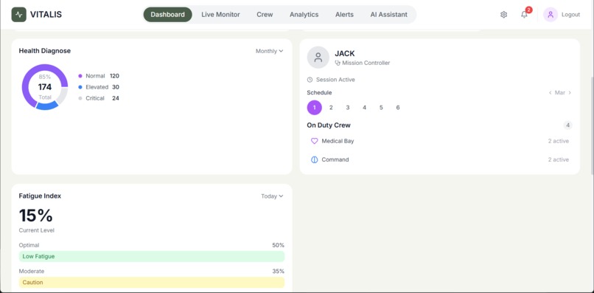The height and width of the screenshot is (293, 594).
Task: Click the Health Diagnose donut chart
Action: click(x=45, y=87)
